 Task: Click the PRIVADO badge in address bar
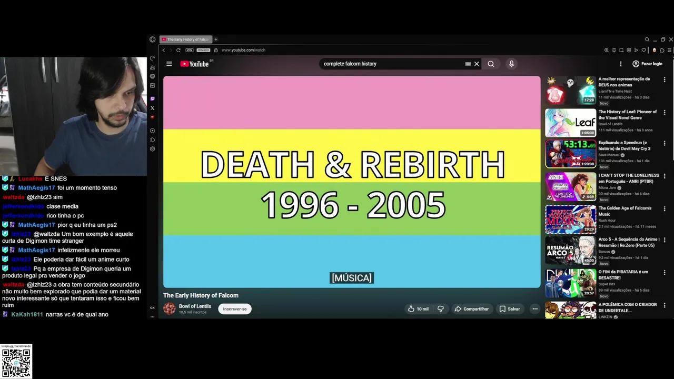[x=203, y=50]
